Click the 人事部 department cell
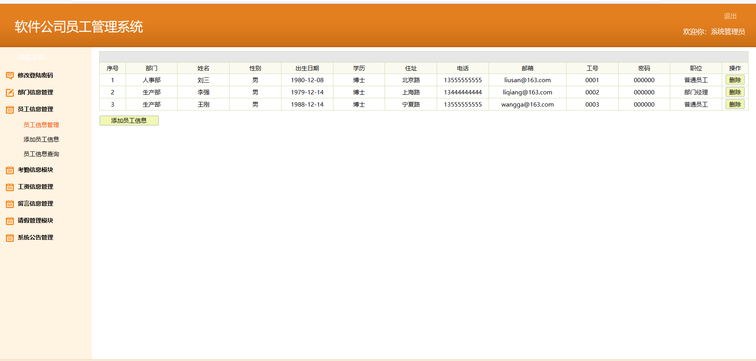 pos(152,80)
